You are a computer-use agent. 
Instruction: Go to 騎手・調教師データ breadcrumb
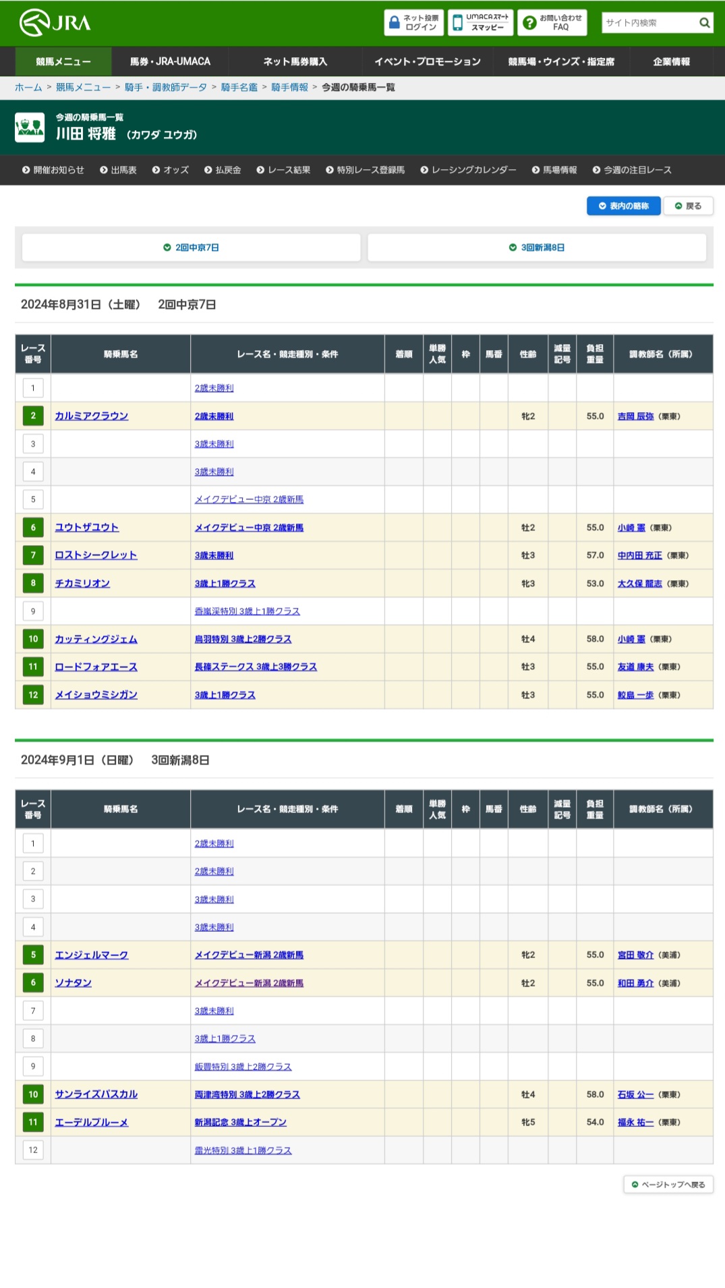pyautogui.click(x=166, y=88)
